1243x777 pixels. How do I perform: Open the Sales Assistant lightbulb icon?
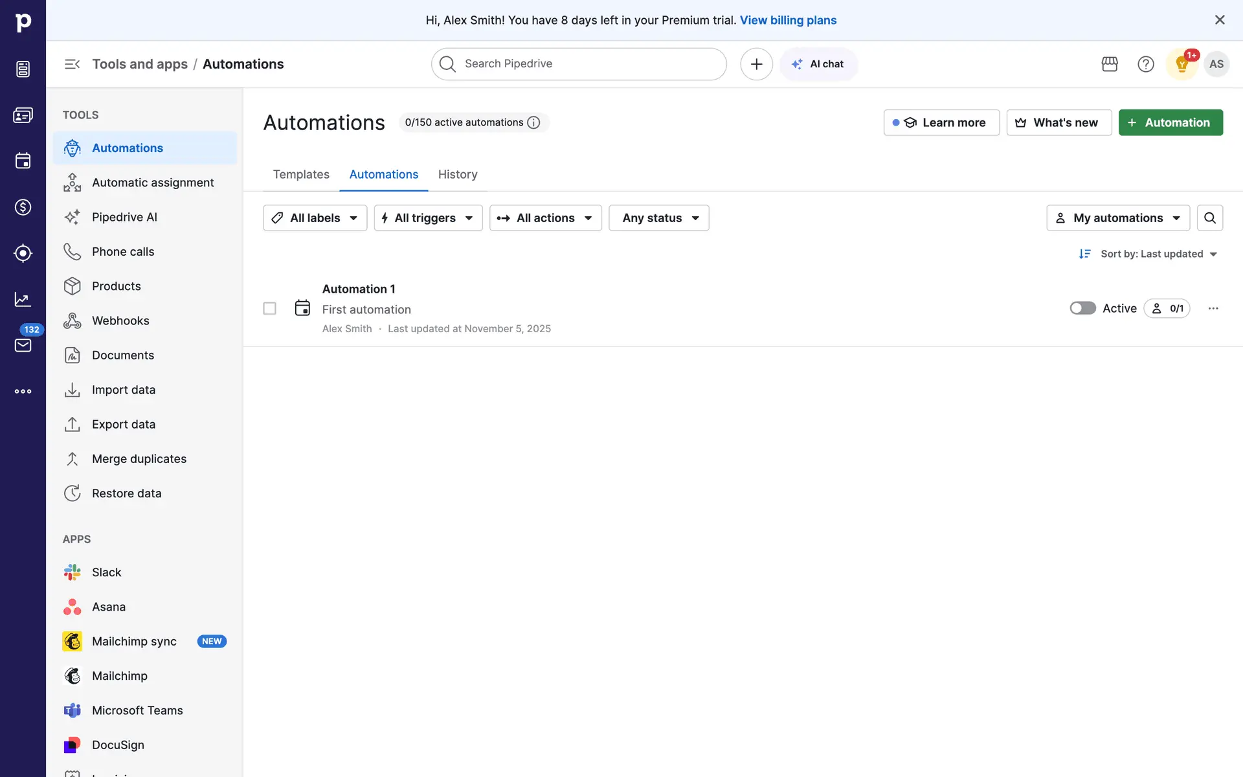[x=1181, y=64]
